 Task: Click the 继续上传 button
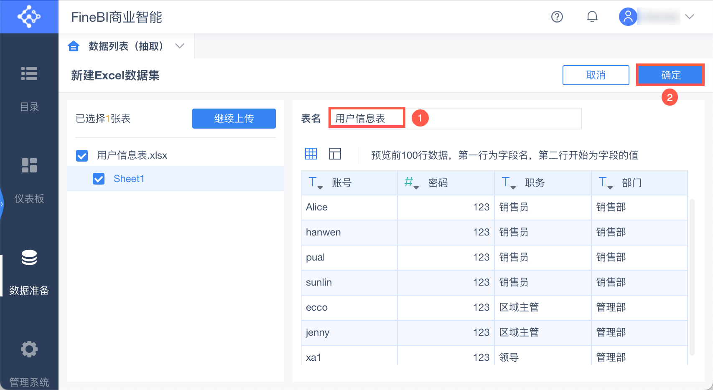(x=234, y=119)
